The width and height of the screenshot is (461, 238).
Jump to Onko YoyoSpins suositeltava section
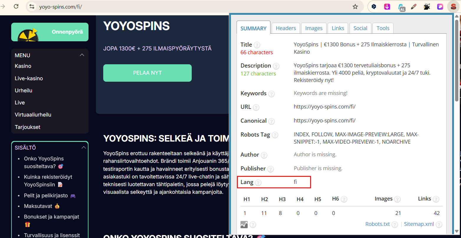pos(44,163)
